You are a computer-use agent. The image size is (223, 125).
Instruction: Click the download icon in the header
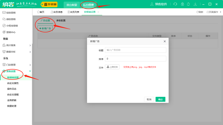195,4
